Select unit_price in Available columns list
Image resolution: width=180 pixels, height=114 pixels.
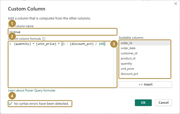coord(145,69)
